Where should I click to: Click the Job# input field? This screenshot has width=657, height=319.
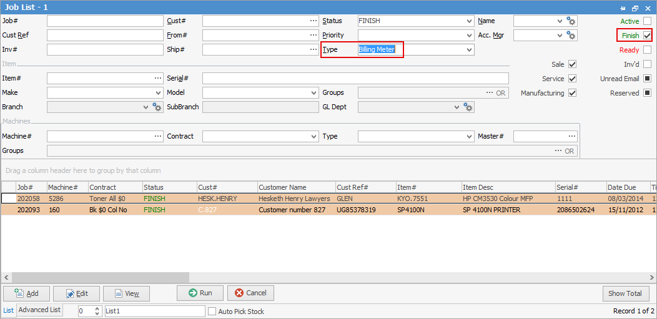click(105, 21)
